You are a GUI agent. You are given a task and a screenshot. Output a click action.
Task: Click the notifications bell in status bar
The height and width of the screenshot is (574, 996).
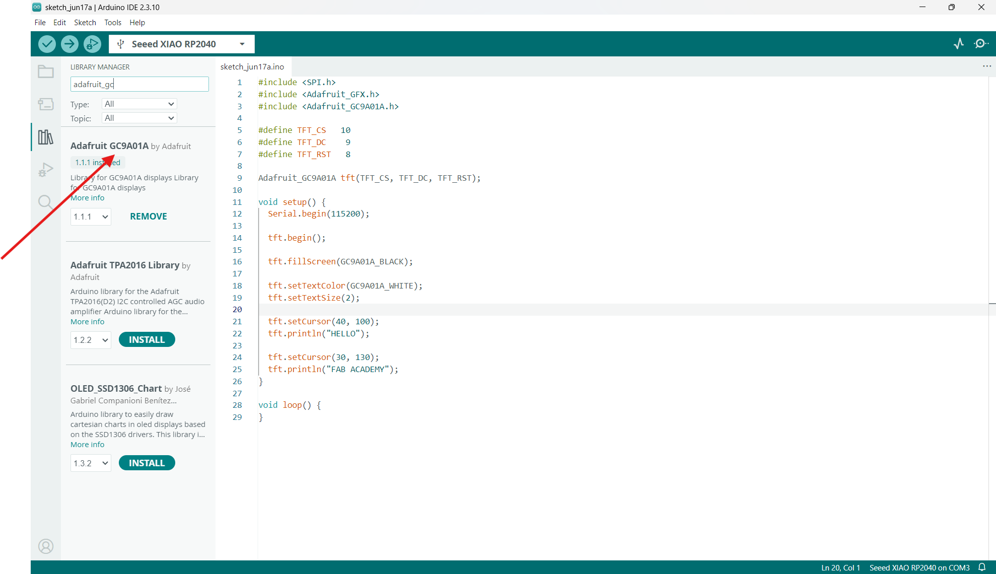(x=982, y=567)
